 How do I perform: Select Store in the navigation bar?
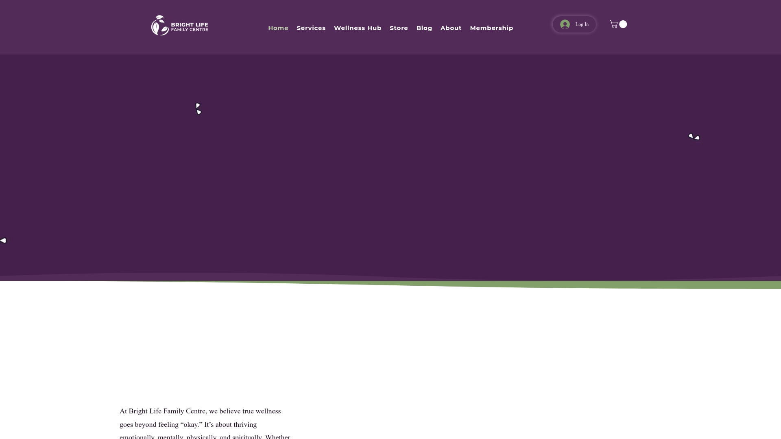click(399, 28)
